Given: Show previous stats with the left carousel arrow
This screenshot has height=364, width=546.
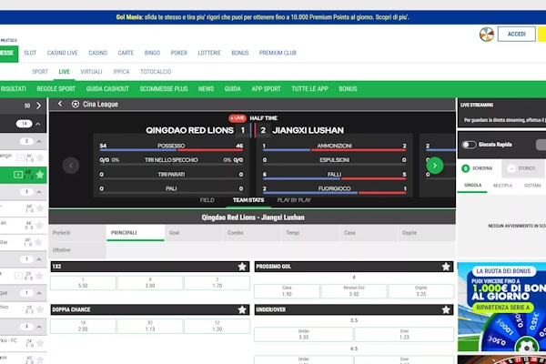Looking at the screenshot, I should (x=71, y=166).
